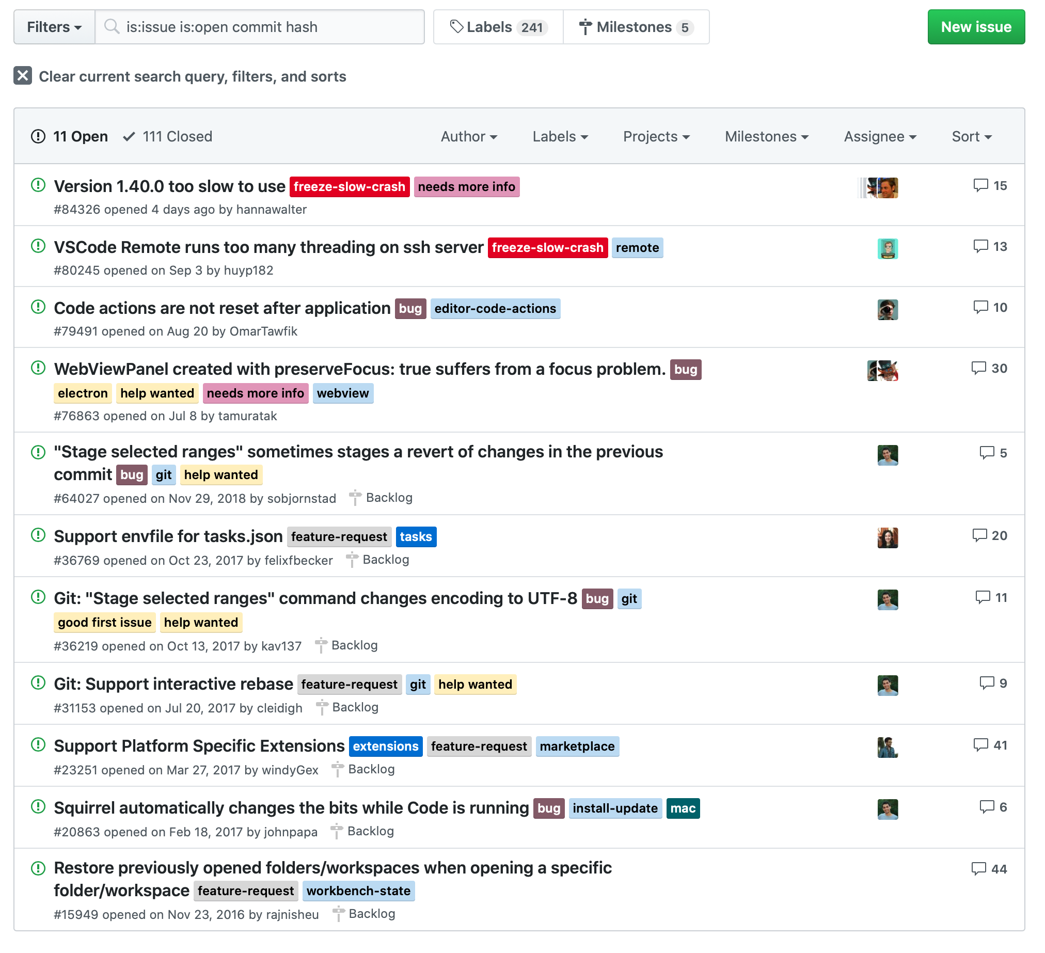Click the X icon to clear current search
Viewport: 1045px width, 953px height.
22,76
